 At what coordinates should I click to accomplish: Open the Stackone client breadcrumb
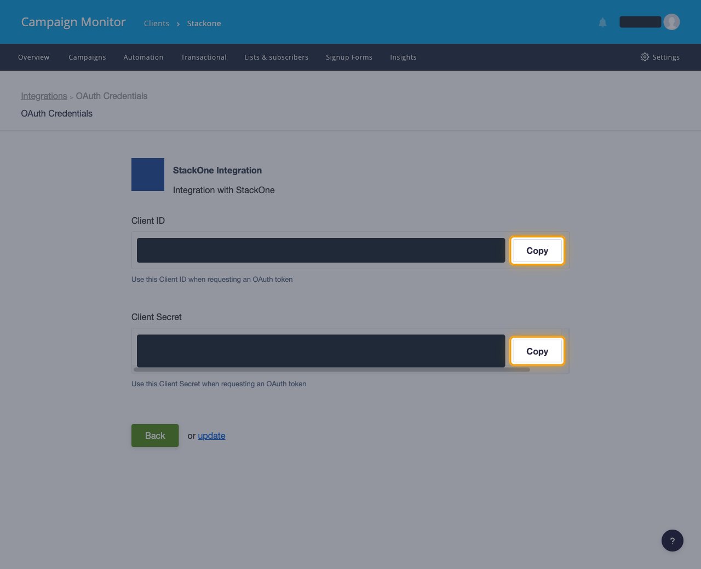coord(204,24)
